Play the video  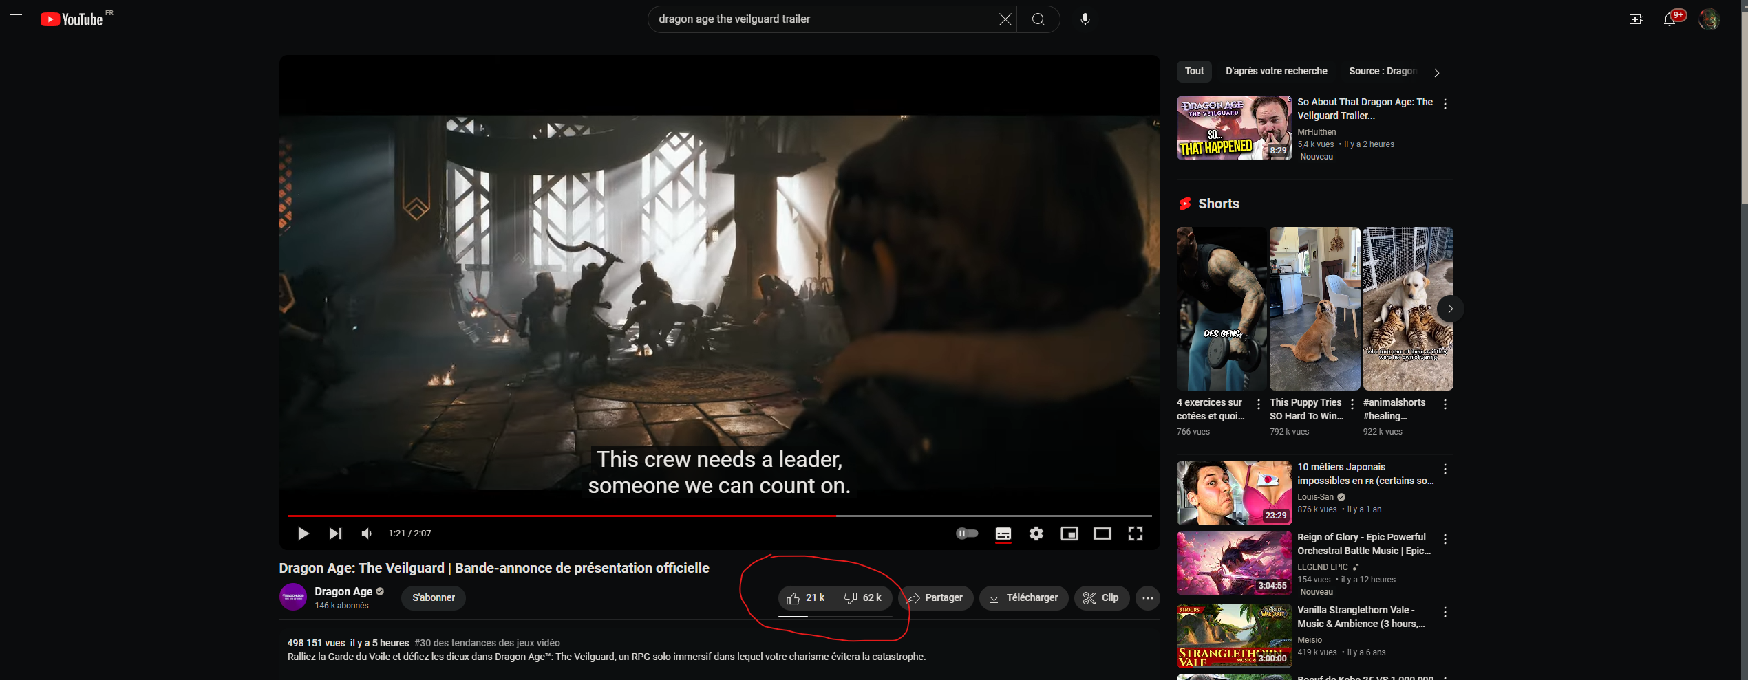(x=303, y=534)
